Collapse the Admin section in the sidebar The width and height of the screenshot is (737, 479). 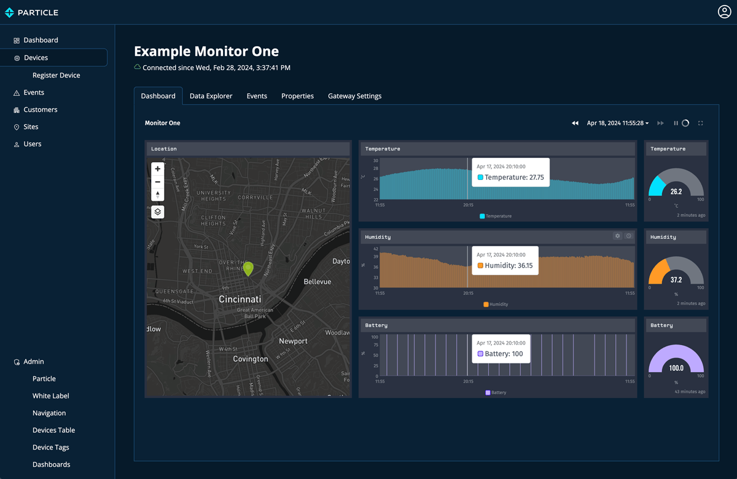pyautogui.click(x=34, y=361)
